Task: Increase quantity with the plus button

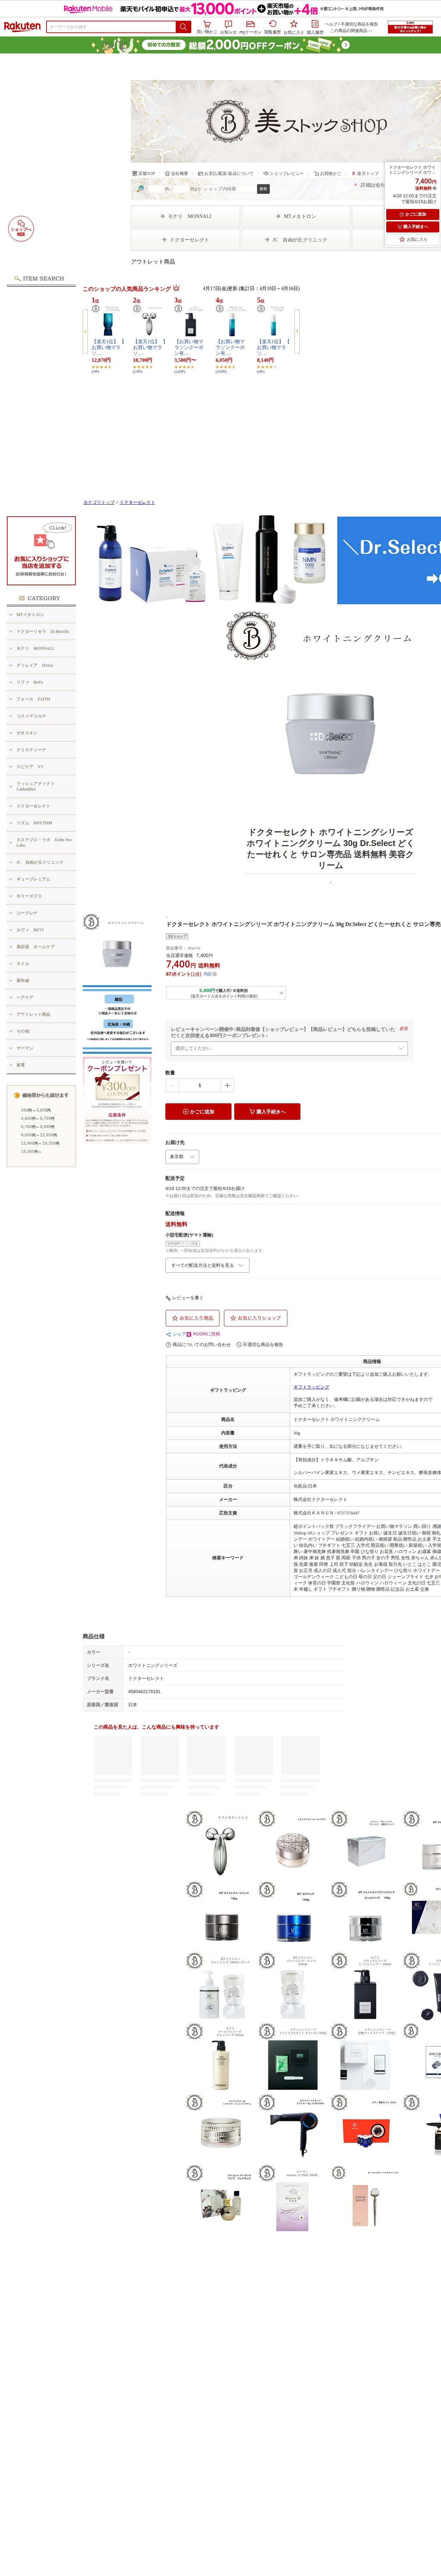Action: coord(227,1085)
